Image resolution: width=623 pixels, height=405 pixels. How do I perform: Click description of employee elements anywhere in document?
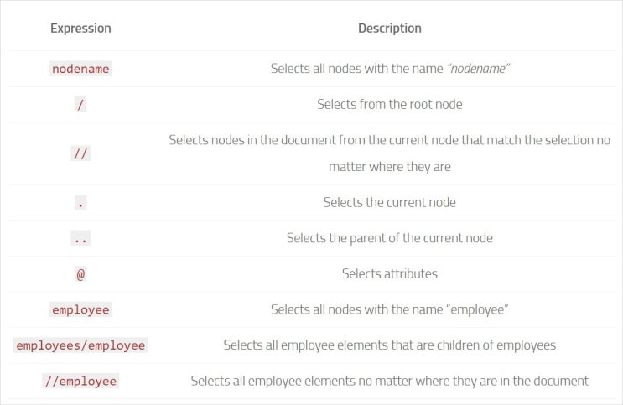(x=389, y=381)
